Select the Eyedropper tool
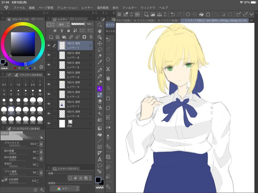The image size is (258, 193). click(99, 62)
